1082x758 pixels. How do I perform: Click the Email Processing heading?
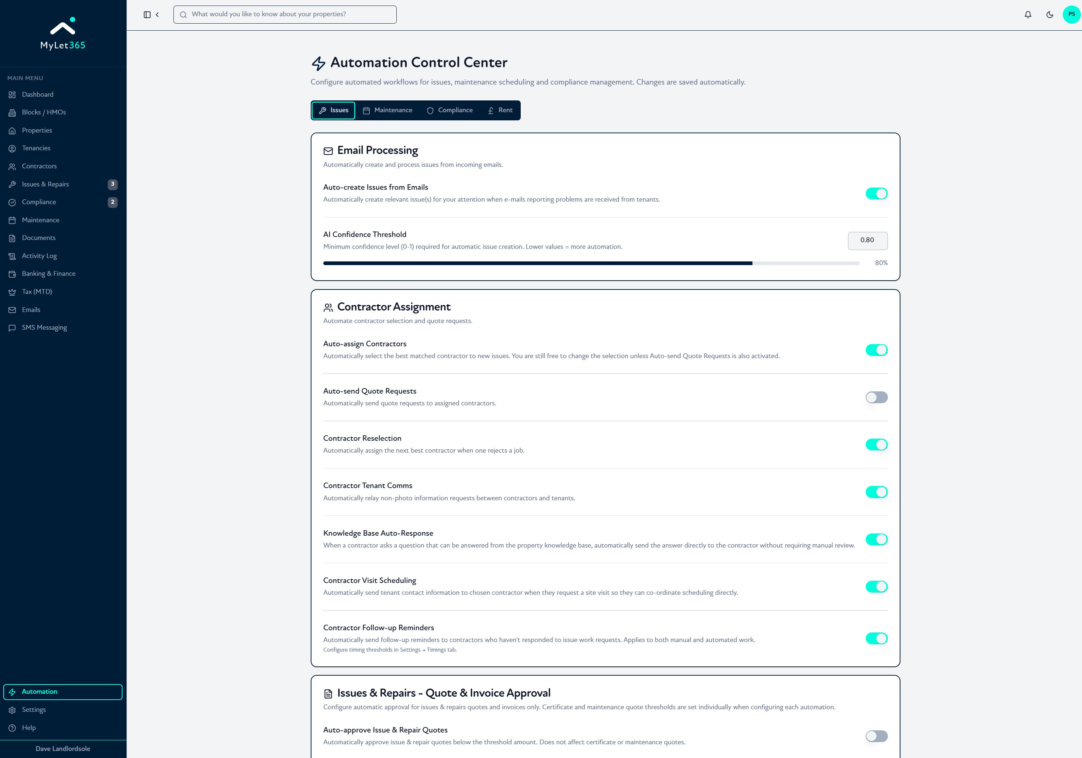[x=378, y=150]
